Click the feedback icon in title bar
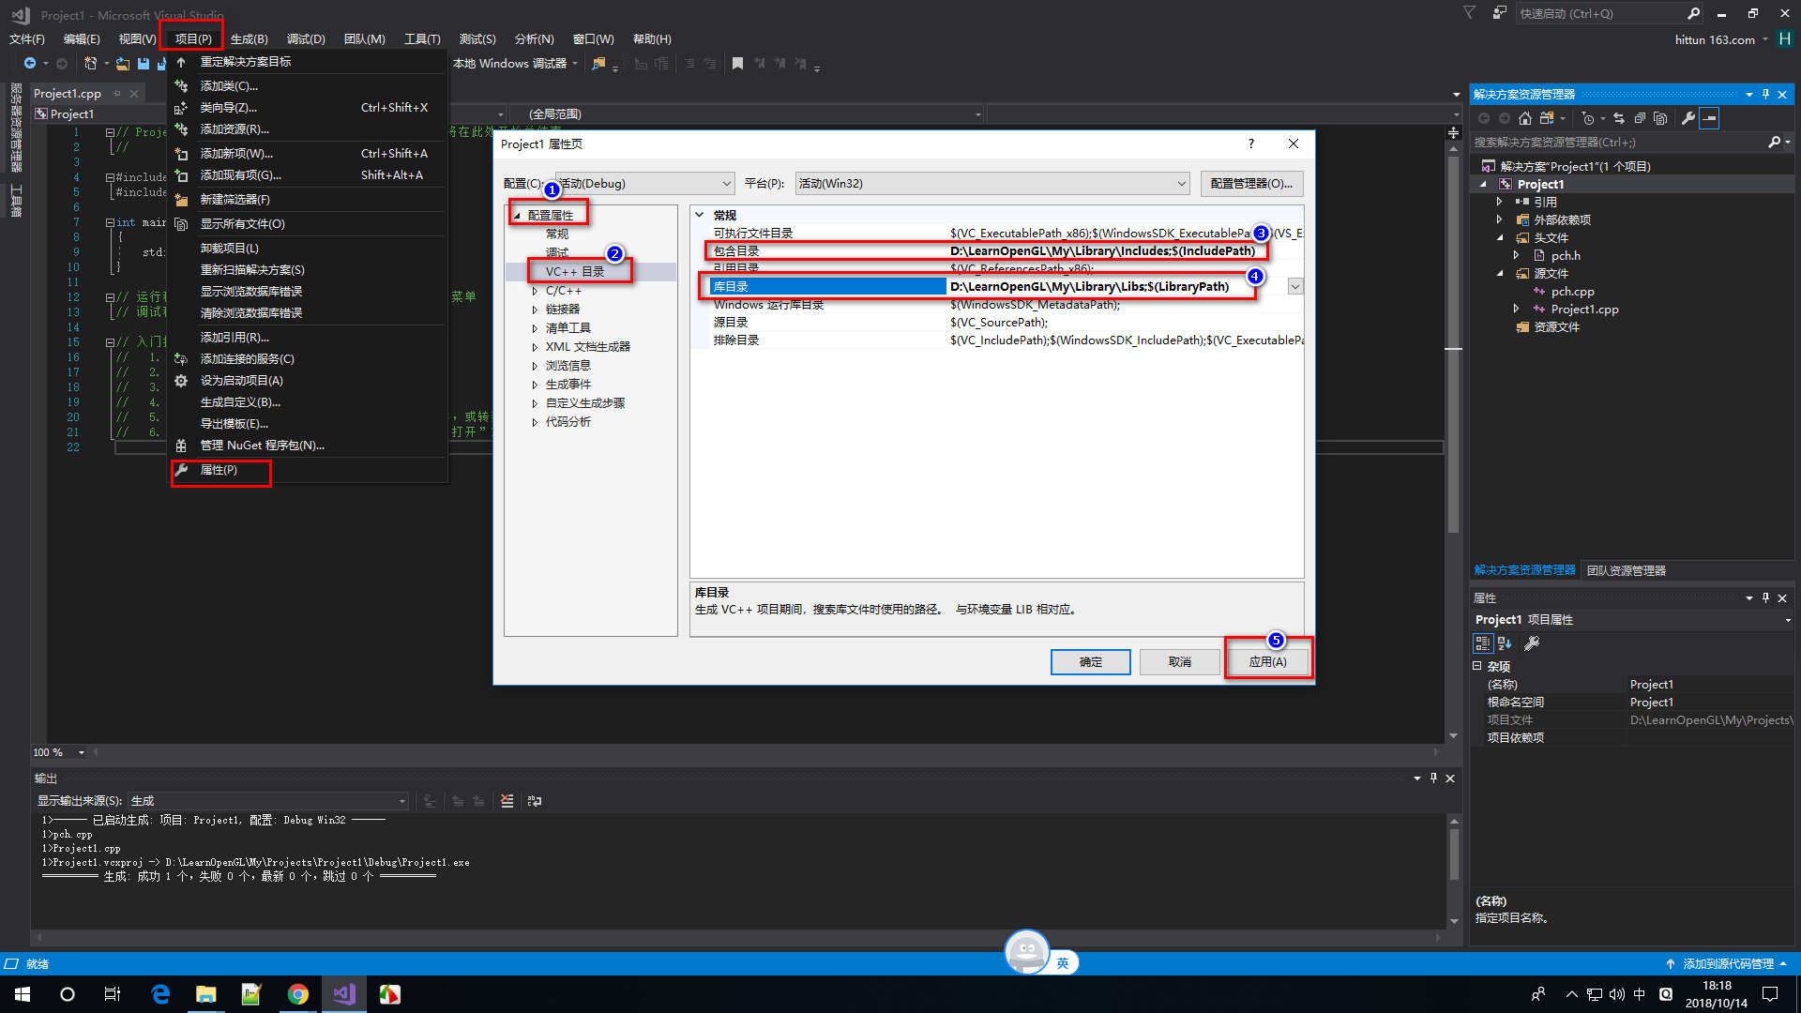Viewport: 1801px width, 1013px height. (1500, 13)
